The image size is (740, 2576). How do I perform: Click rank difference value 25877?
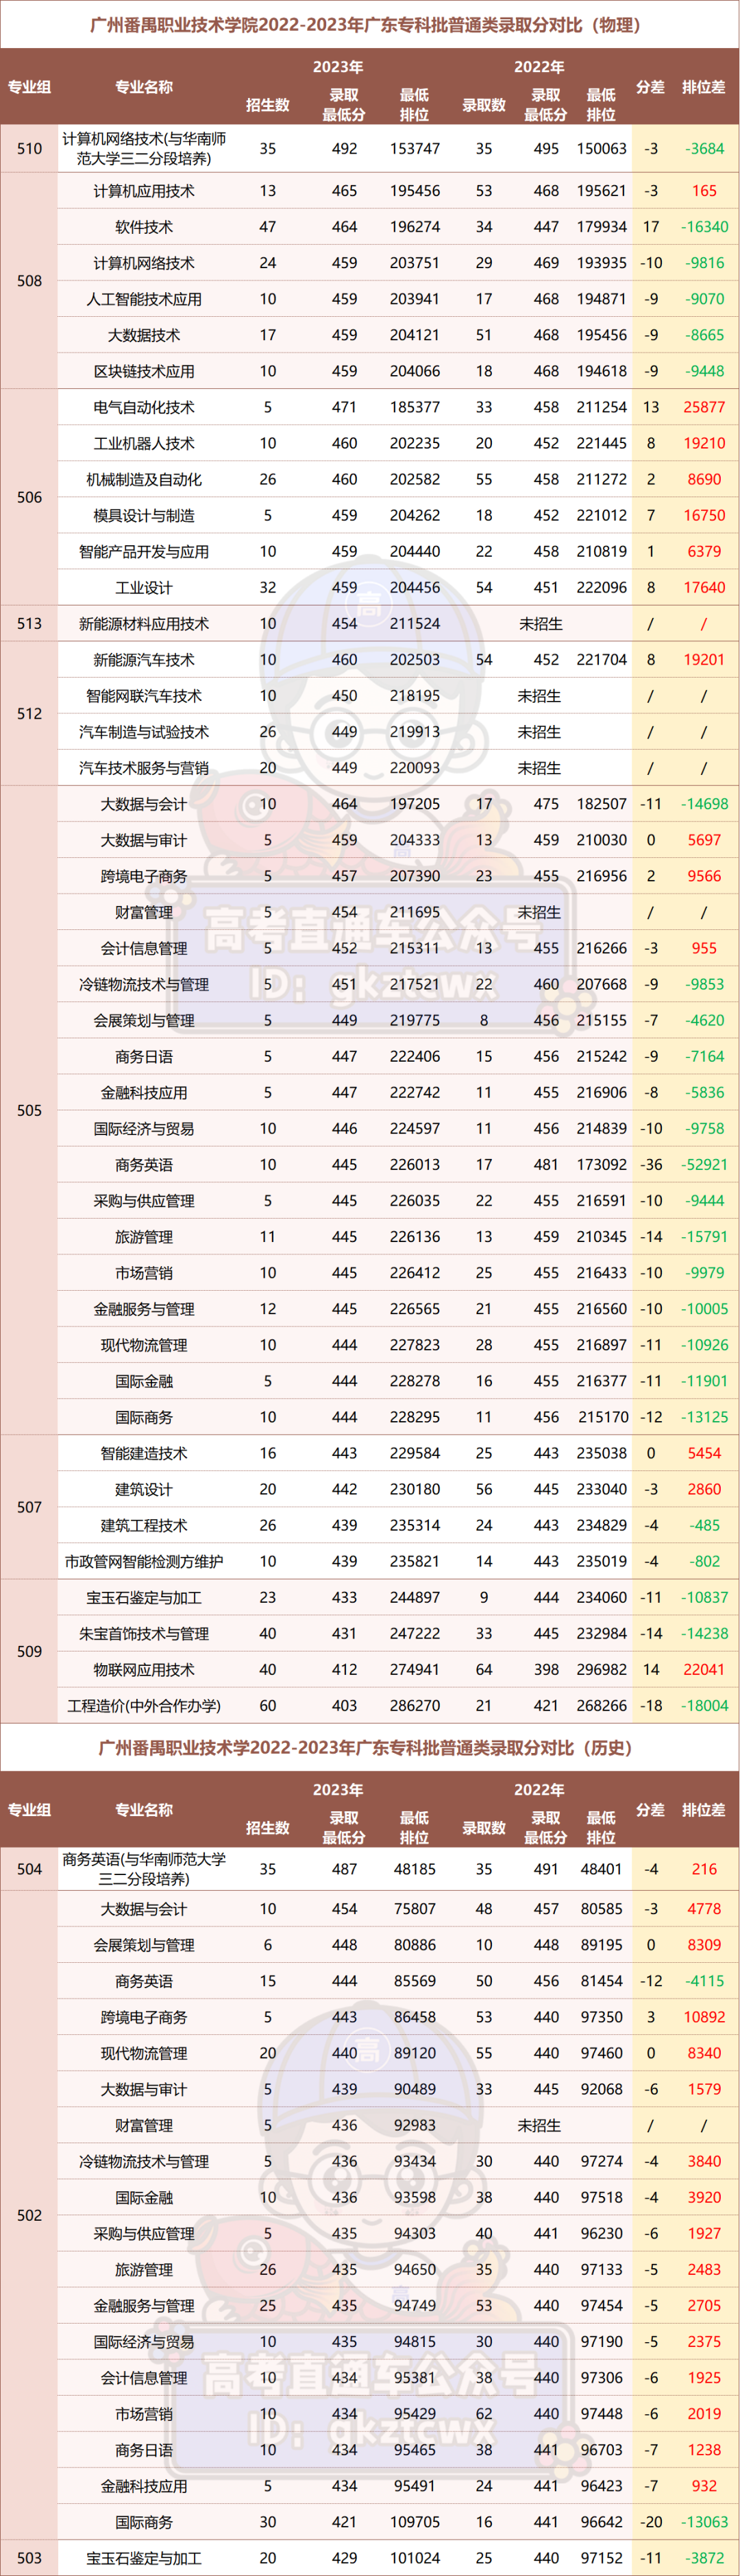pos(704,407)
